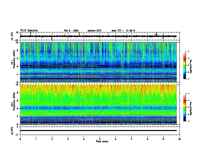Click the time axis tick label "0"
202x156 pixels.
coord(20,139)
